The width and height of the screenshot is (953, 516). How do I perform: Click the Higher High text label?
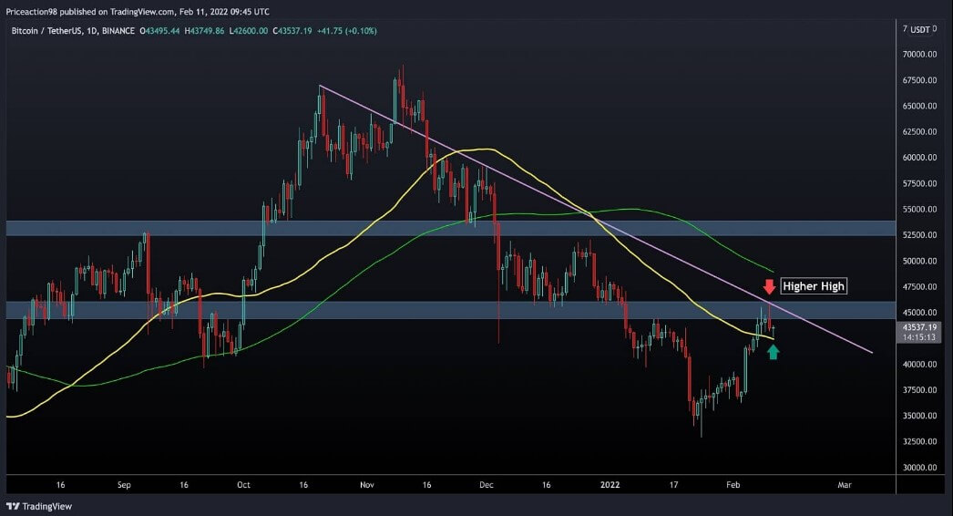click(814, 286)
